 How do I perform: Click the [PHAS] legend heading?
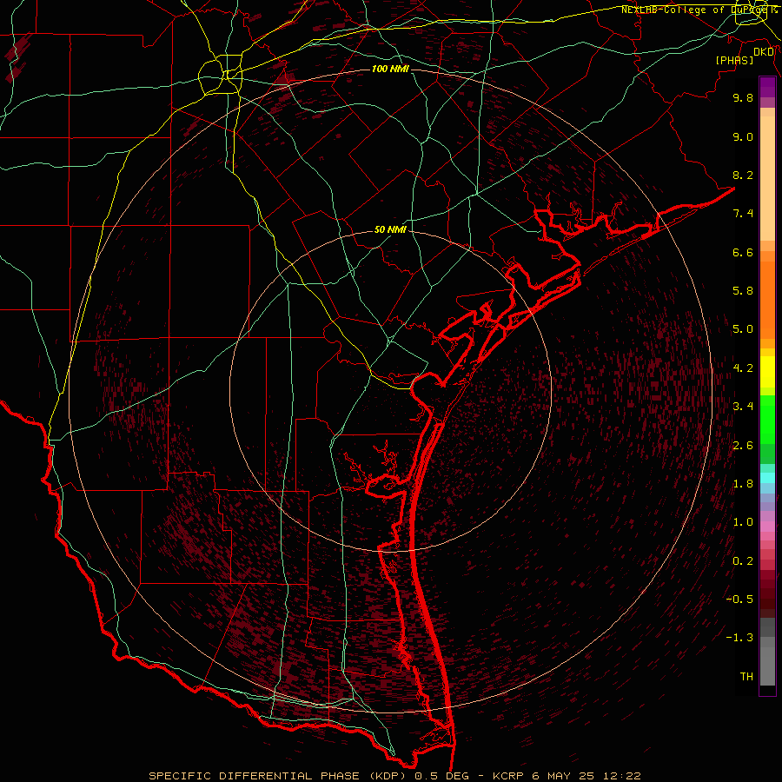coord(734,61)
